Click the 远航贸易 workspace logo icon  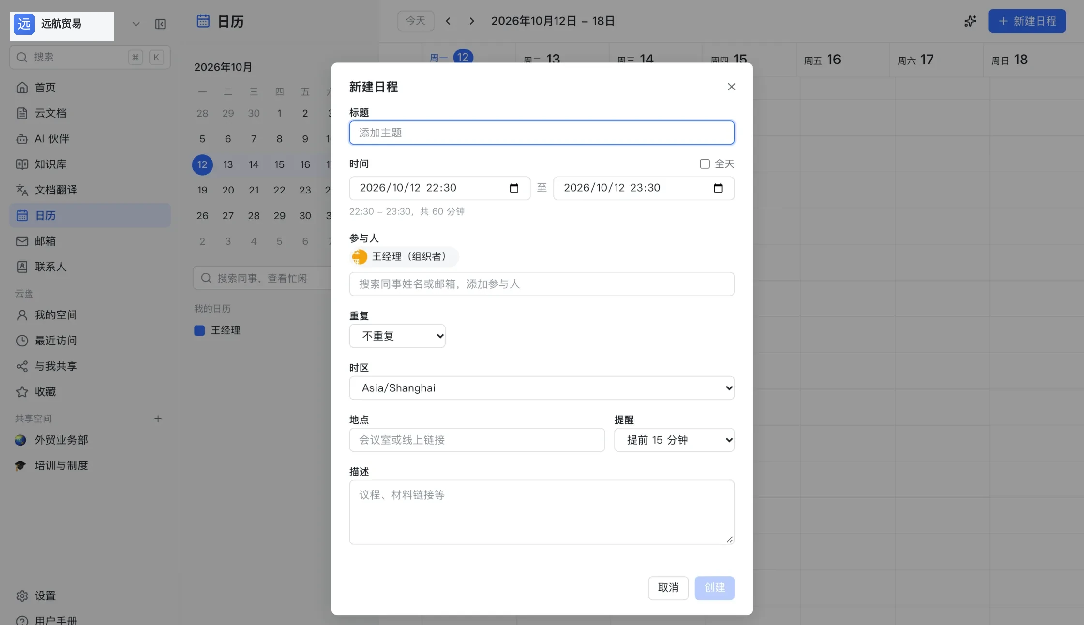(x=24, y=24)
